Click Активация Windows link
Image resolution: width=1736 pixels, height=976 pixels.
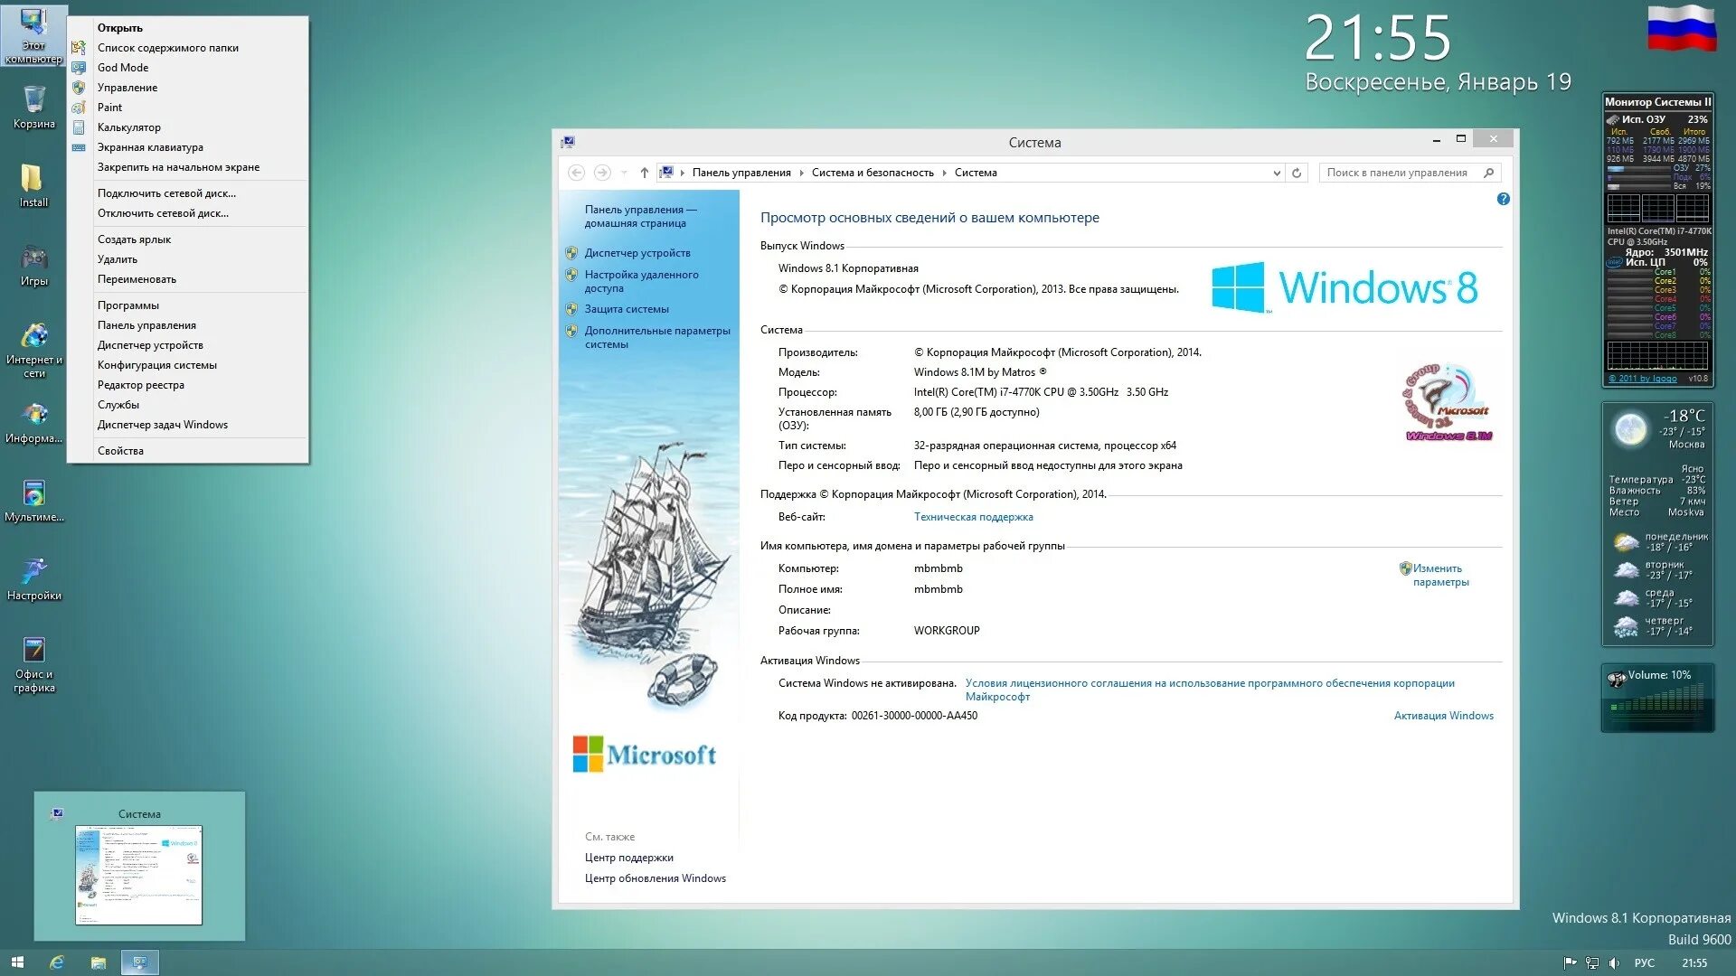click(1443, 716)
